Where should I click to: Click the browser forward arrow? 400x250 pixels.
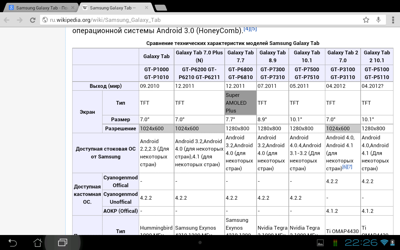pyautogui.click(x=20, y=20)
